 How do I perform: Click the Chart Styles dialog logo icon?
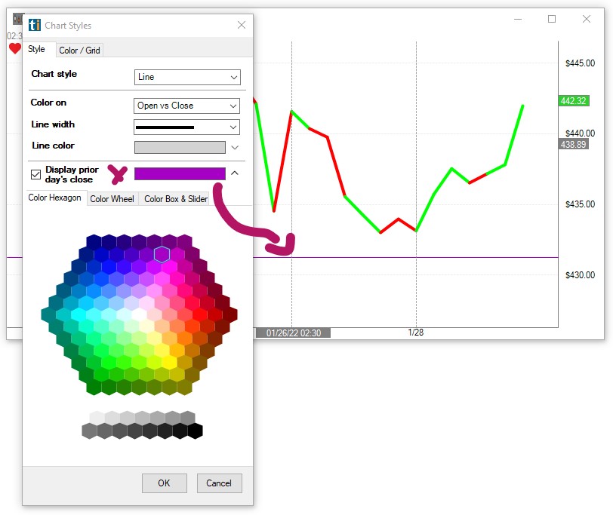[34, 25]
